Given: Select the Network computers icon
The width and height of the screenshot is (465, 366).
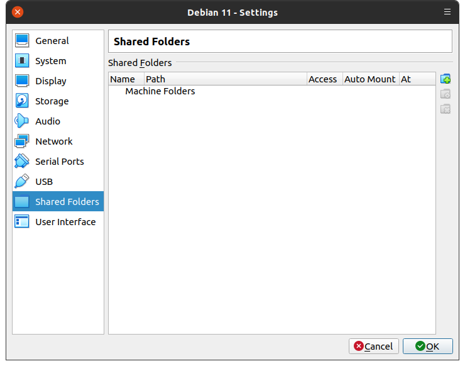Looking at the screenshot, I should [22, 141].
